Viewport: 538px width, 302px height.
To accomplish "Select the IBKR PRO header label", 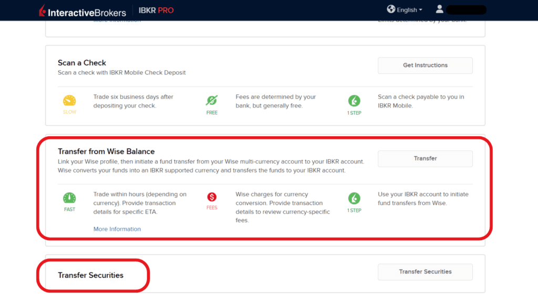I will [156, 9].
